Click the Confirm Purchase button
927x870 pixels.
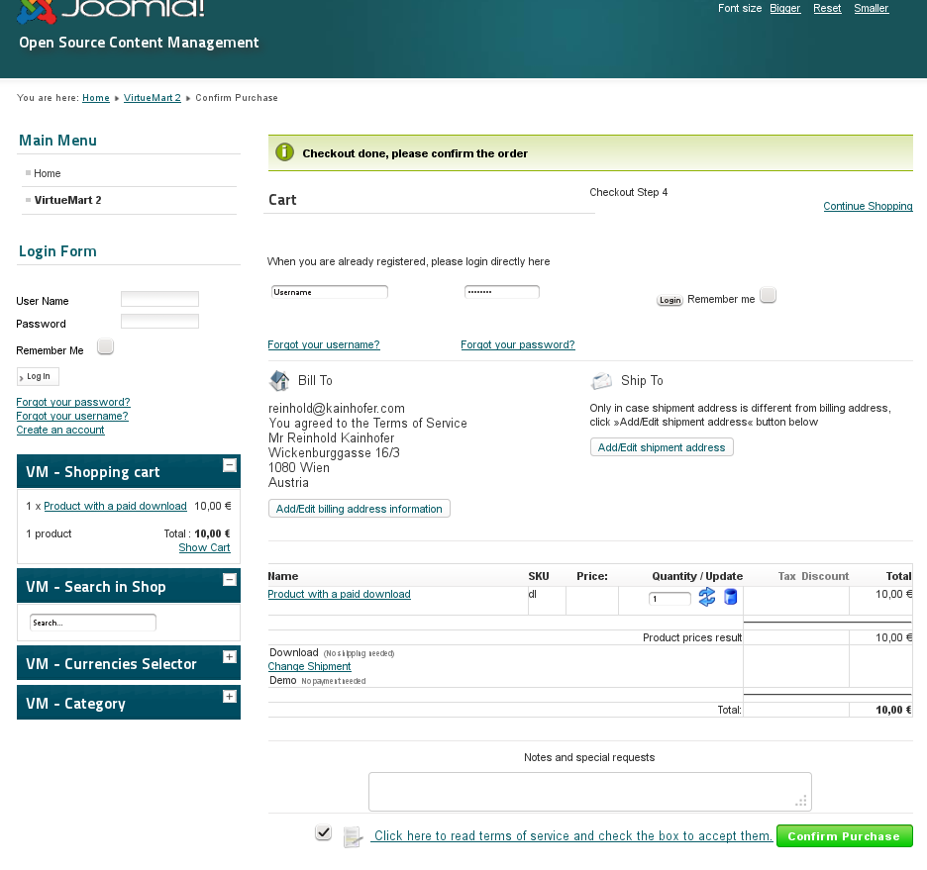coord(844,835)
